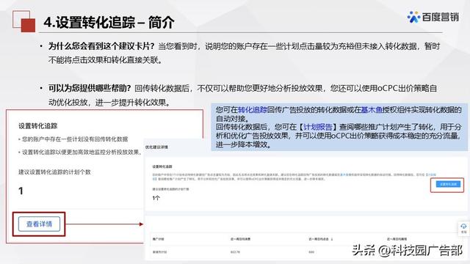This screenshot has width=470, height=264.
Task: Click the 查看详情 button
Action: point(39,224)
